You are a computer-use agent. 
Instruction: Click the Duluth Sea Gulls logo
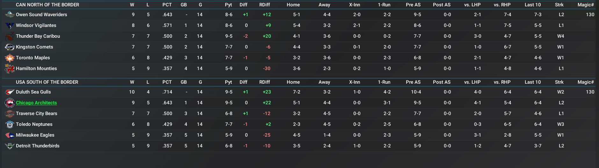(10, 92)
